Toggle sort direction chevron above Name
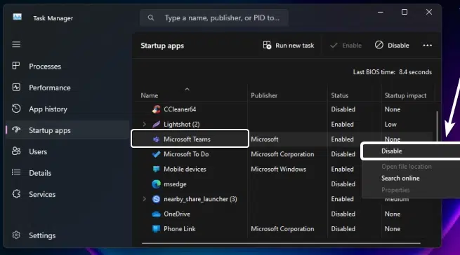The image size is (460, 255). click(x=188, y=89)
